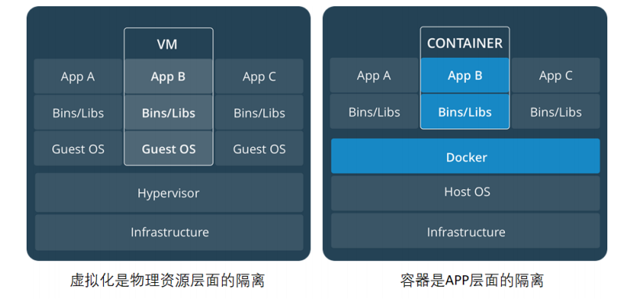Click the blue Docker layer
The height and width of the screenshot is (308, 630).
pos(465,156)
